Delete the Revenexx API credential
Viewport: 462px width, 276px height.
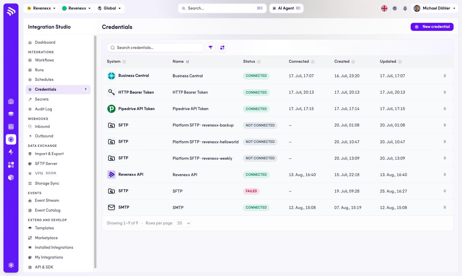point(445,174)
